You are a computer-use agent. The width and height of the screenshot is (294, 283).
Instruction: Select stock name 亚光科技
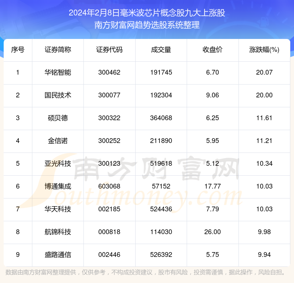click(58, 164)
